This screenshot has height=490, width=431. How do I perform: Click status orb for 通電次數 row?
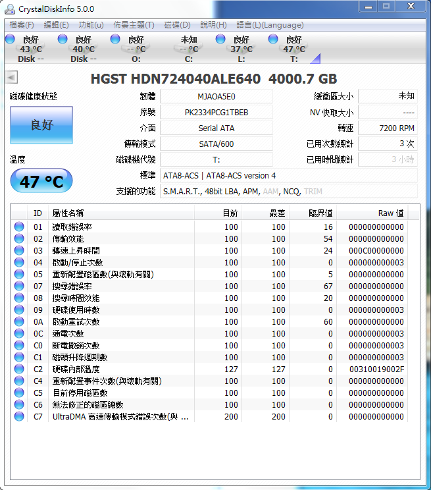pyautogui.click(x=19, y=333)
